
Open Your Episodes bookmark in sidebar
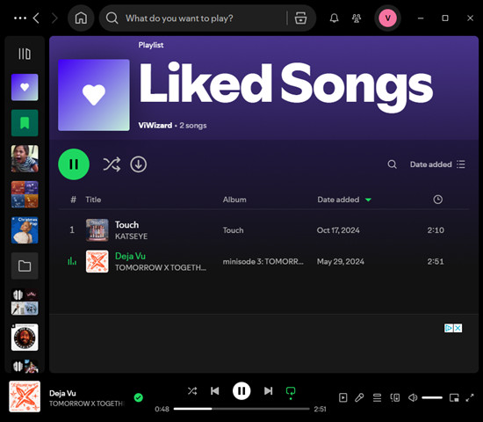tap(25, 123)
